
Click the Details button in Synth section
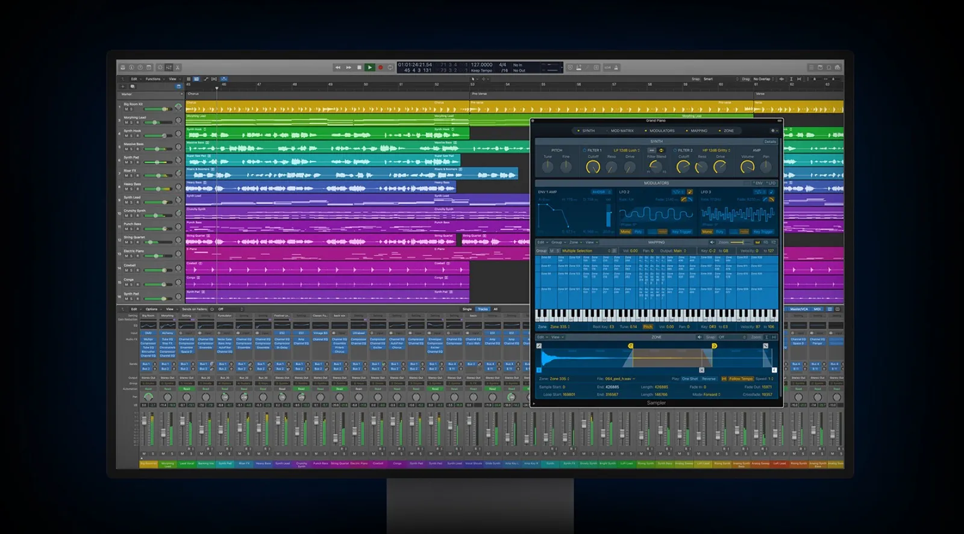pyautogui.click(x=770, y=142)
